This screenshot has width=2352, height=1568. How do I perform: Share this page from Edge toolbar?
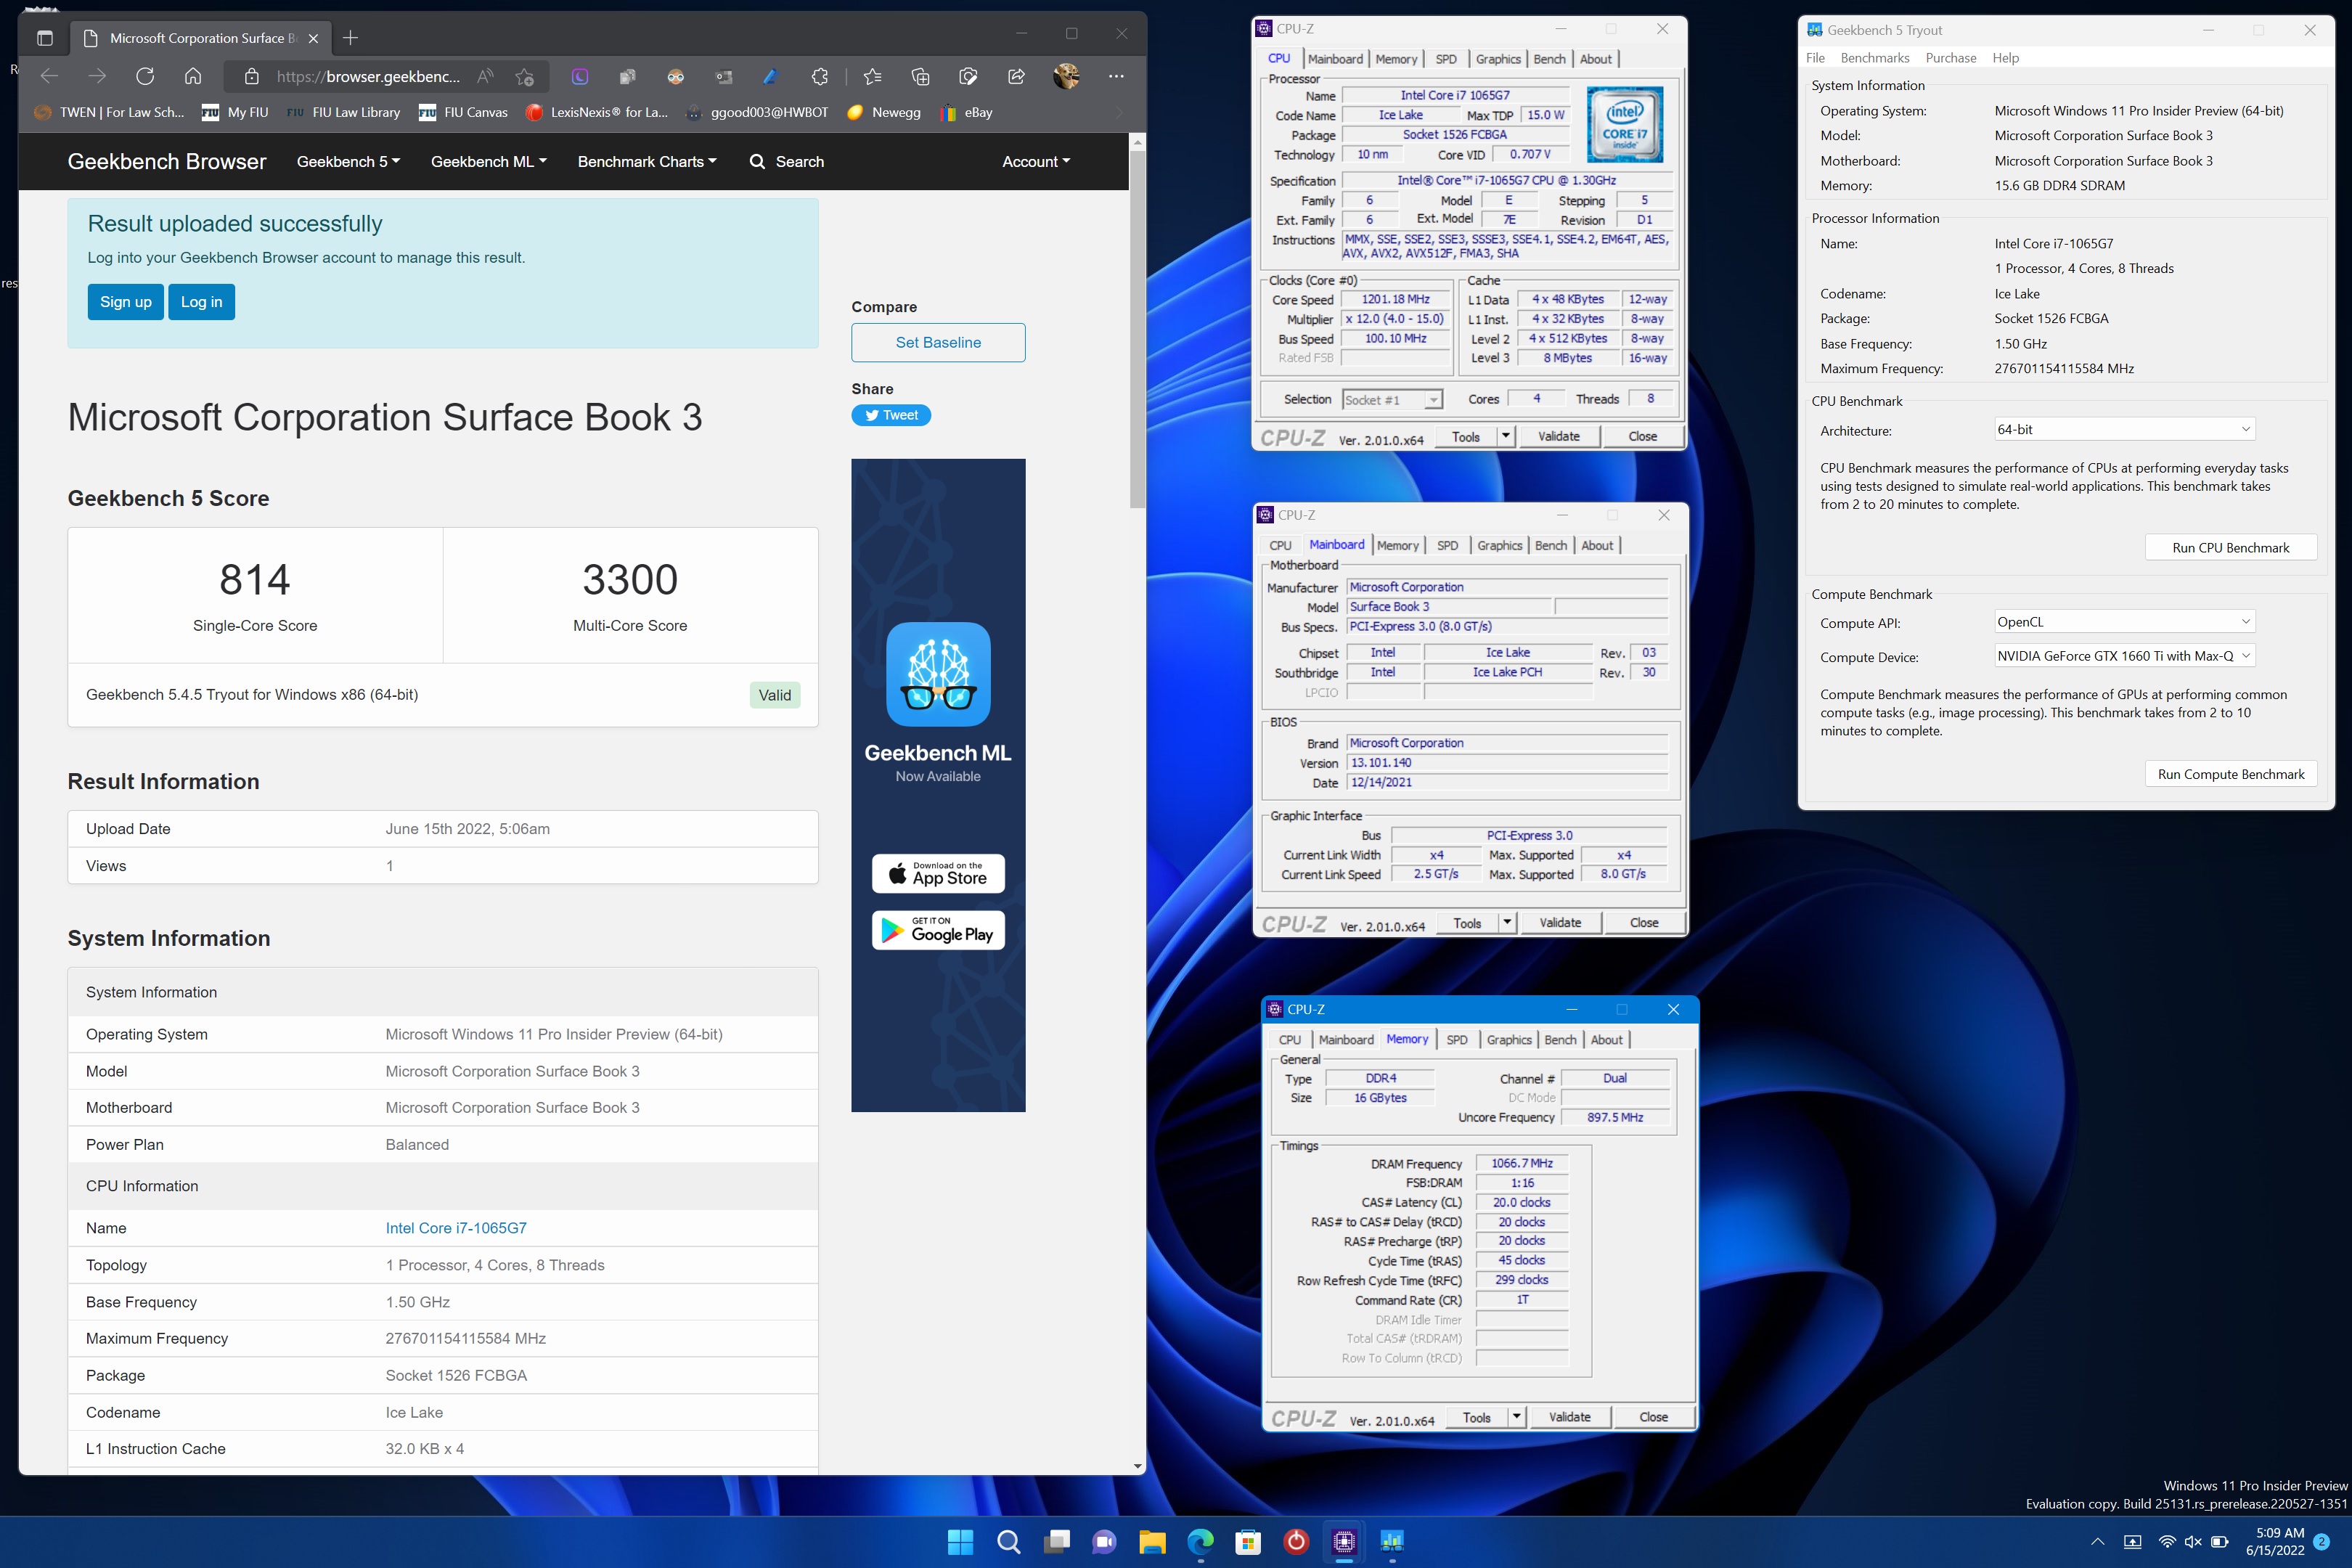point(1016,76)
